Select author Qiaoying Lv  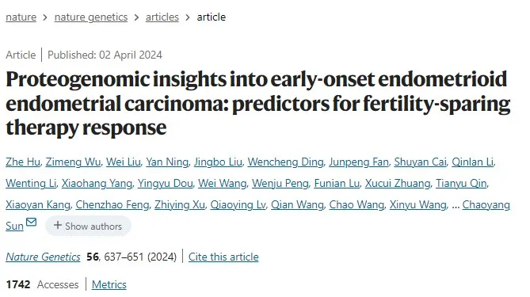pos(238,205)
